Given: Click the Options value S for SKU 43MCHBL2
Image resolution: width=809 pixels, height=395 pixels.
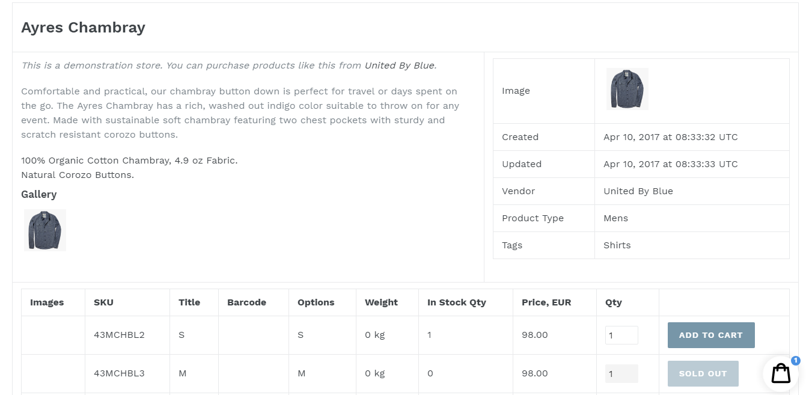Looking at the screenshot, I should point(301,335).
